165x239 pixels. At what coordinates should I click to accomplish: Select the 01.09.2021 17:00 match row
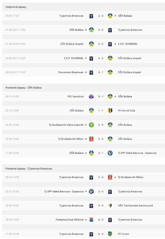[x=83, y=30]
